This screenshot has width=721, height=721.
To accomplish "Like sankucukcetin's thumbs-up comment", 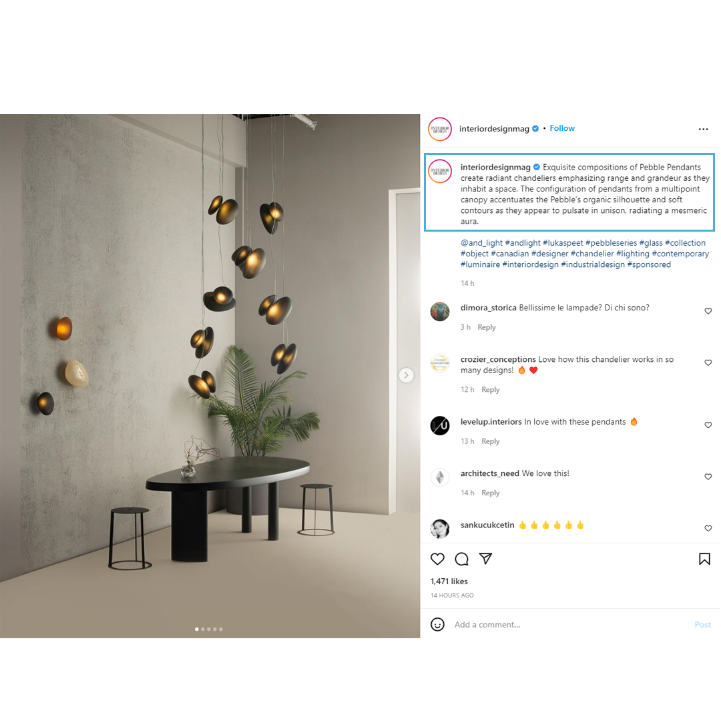I will [708, 528].
